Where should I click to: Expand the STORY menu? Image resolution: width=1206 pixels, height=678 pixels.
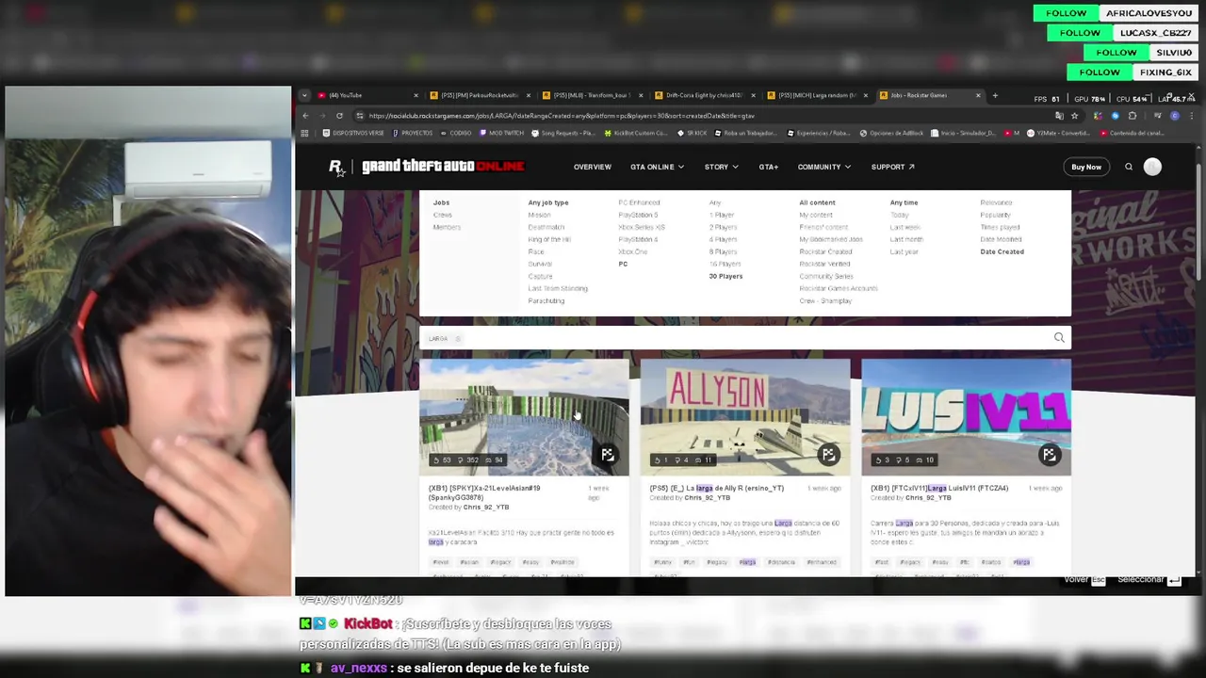point(722,167)
